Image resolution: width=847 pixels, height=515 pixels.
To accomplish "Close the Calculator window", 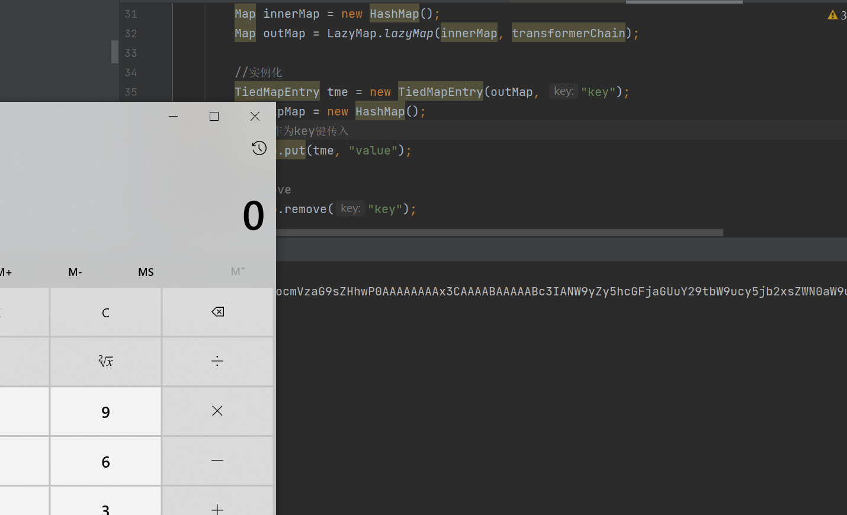I will [255, 116].
